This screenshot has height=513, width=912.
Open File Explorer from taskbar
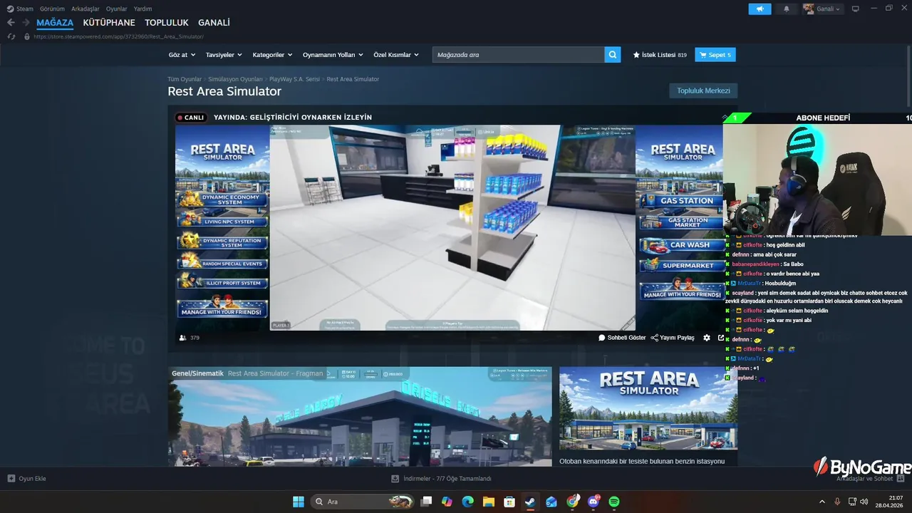[x=489, y=502]
